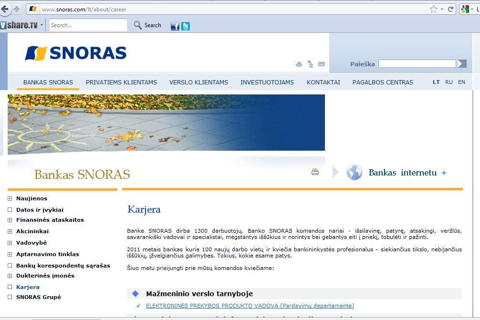This screenshot has height=320, width=480.
Task: Open Bankas internetu link
Action: pyautogui.click(x=403, y=173)
